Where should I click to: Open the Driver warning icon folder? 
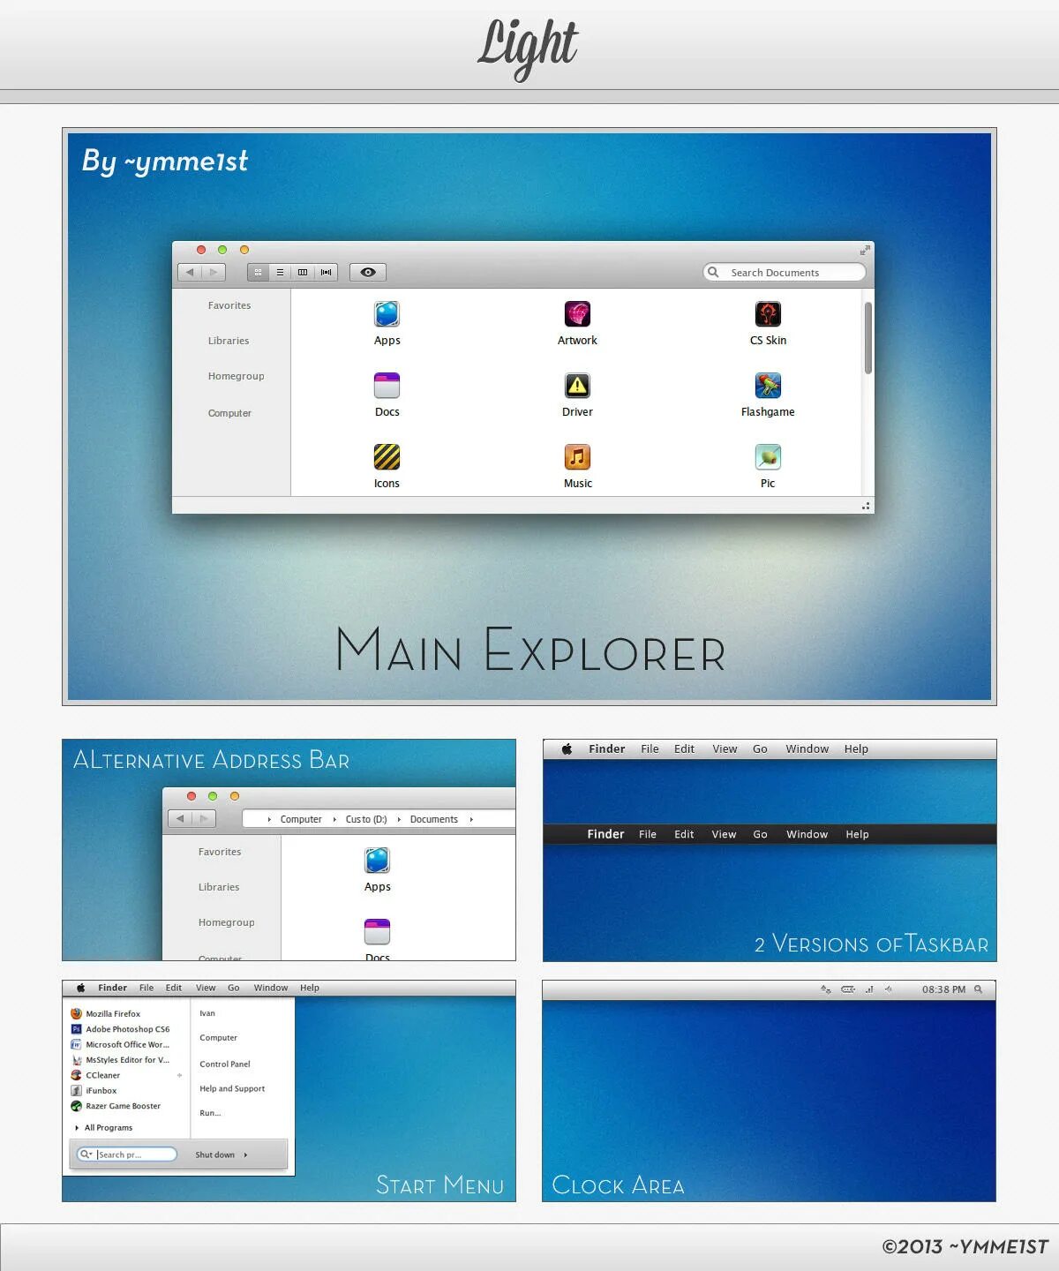click(x=577, y=386)
